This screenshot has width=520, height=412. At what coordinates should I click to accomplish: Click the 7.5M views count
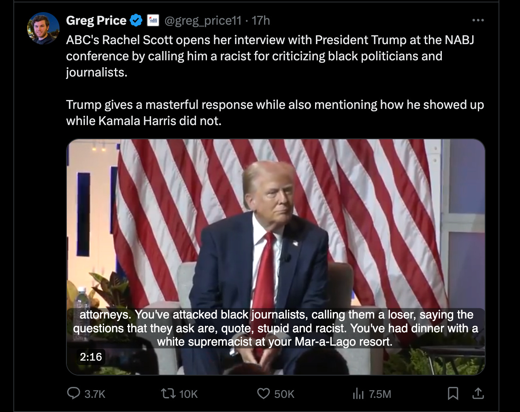[x=380, y=393]
